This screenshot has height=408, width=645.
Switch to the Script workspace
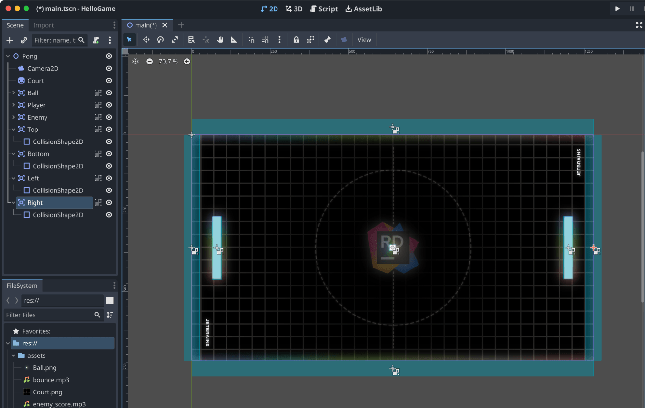coord(324,9)
